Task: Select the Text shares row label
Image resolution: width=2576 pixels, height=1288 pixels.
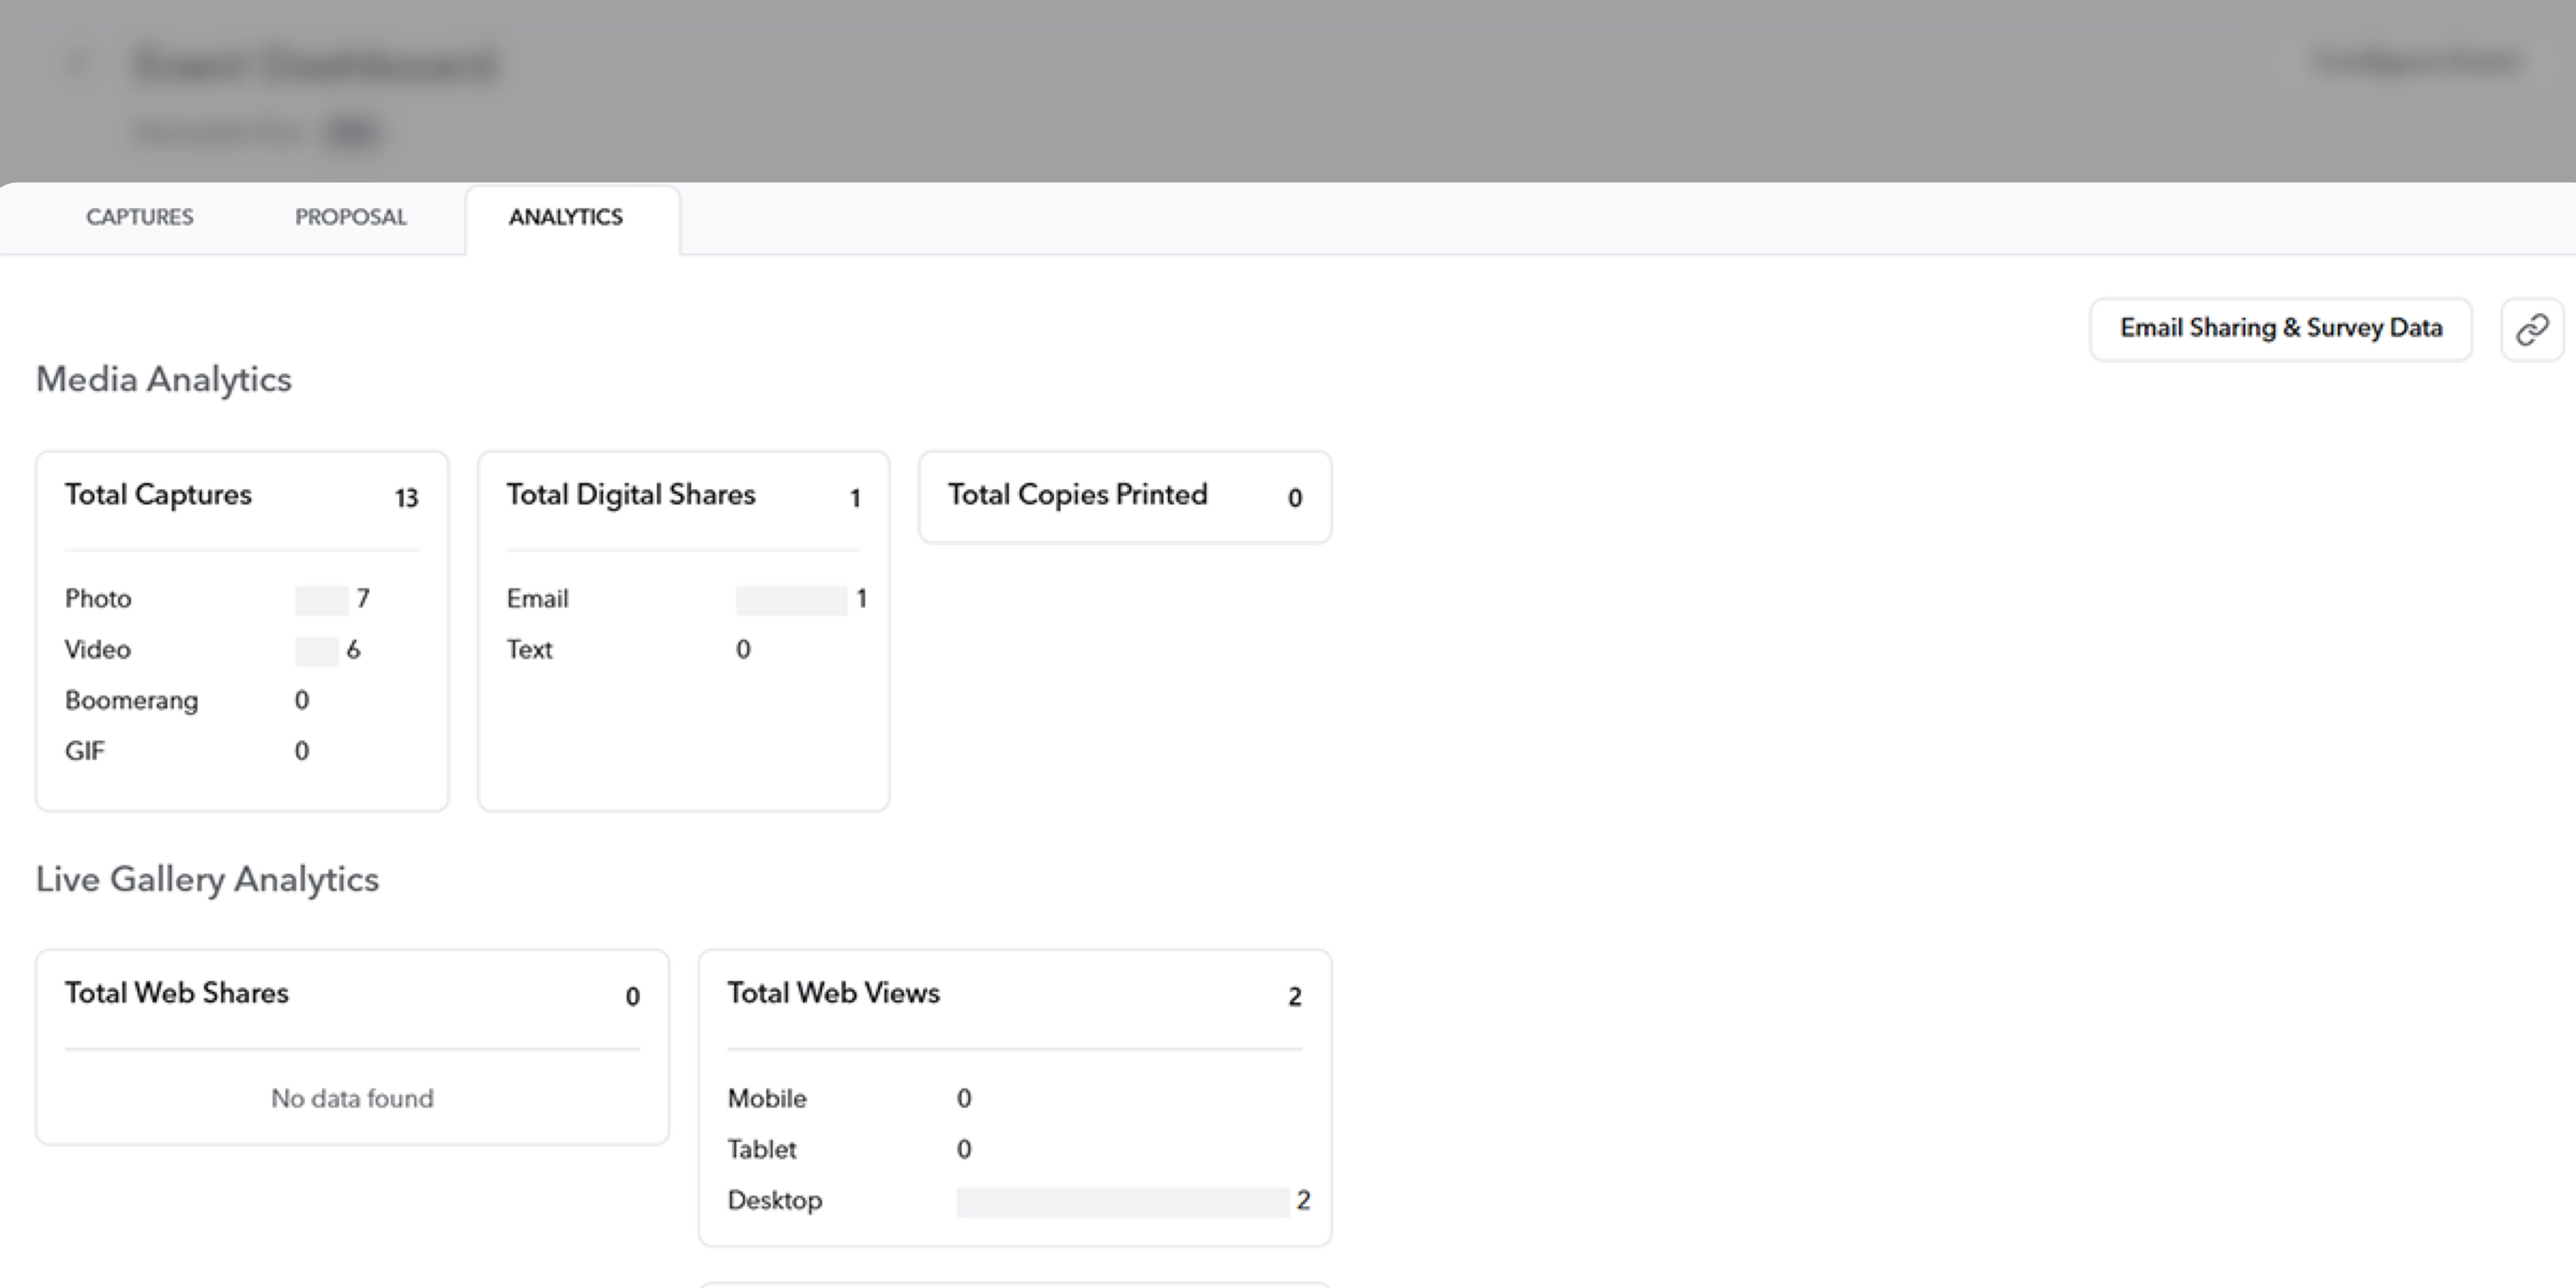Action: pos(530,649)
